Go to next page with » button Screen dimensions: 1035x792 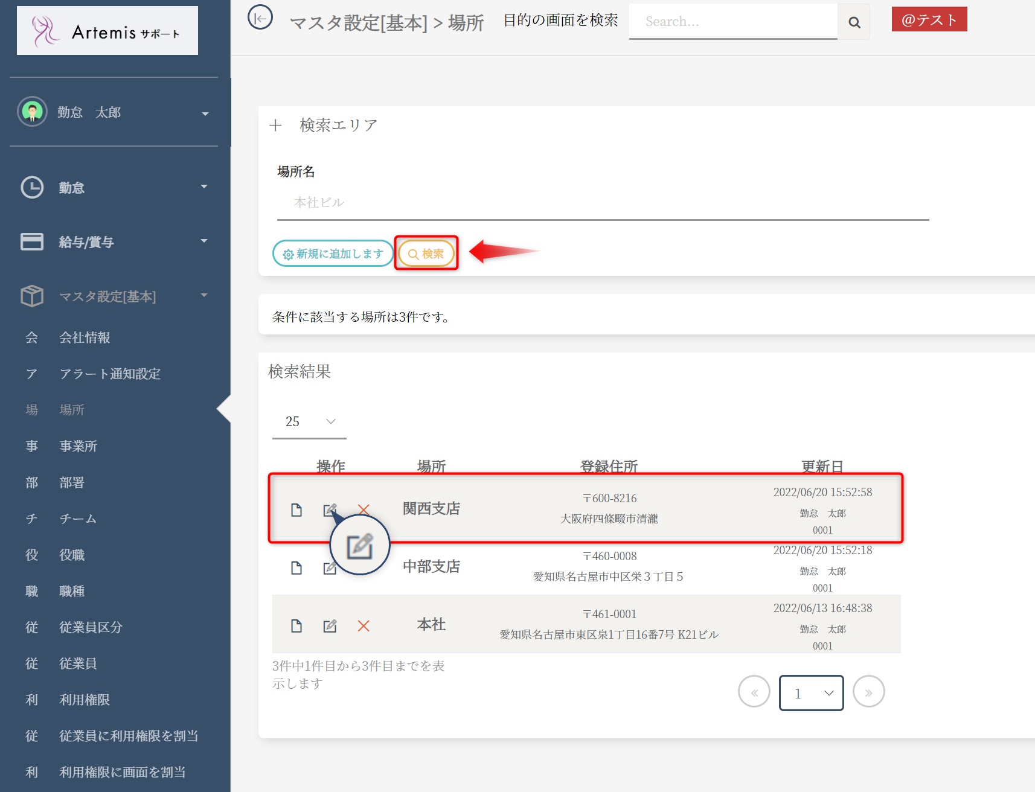coord(868,693)
